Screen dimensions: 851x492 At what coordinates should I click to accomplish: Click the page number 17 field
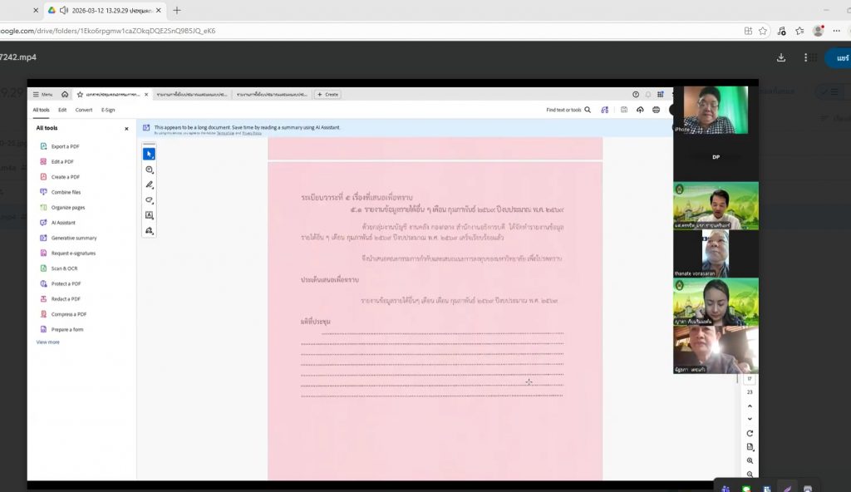(750, 379)
